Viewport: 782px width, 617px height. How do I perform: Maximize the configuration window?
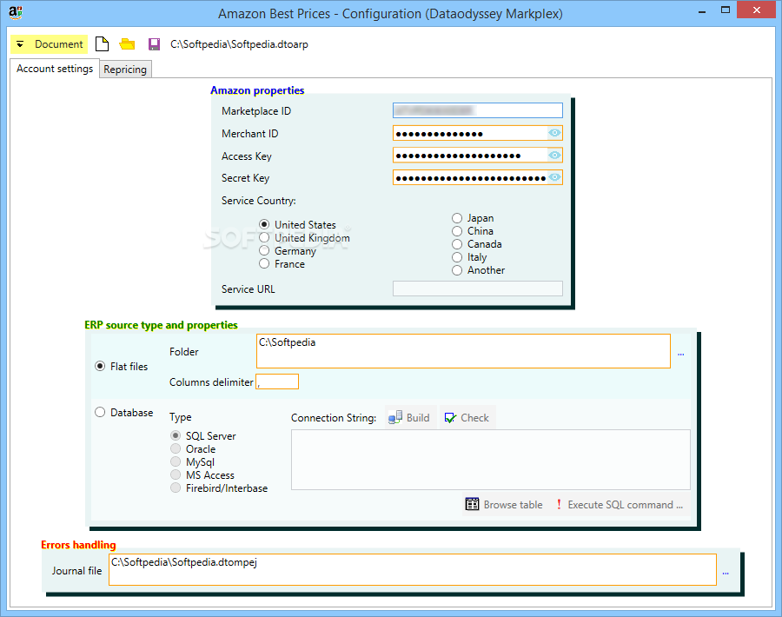726,10
